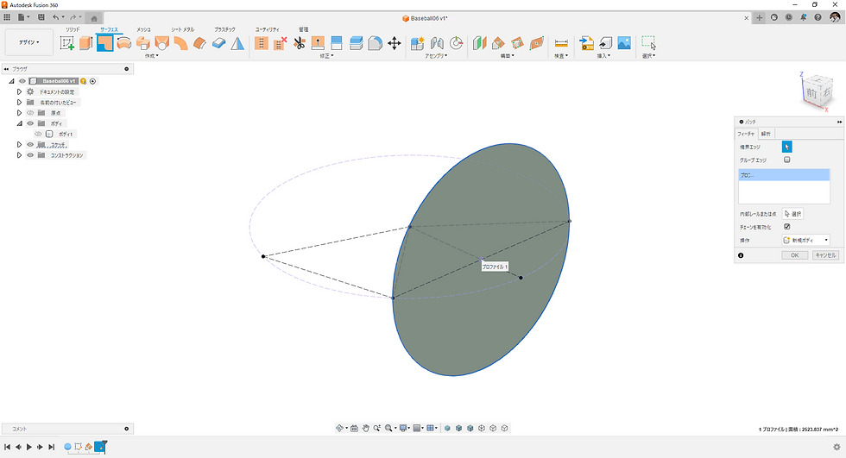
Task: Toggle the Enable Chaining checkbox
Action: 786,227
